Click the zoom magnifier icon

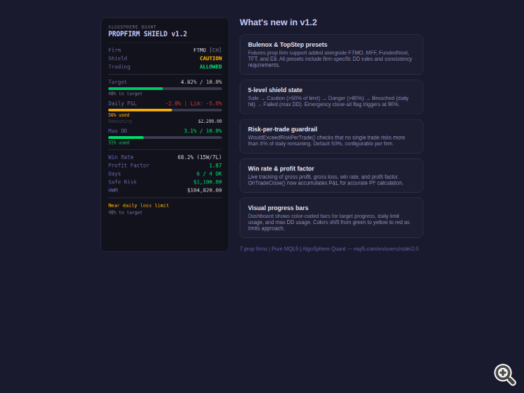[505, 375]
